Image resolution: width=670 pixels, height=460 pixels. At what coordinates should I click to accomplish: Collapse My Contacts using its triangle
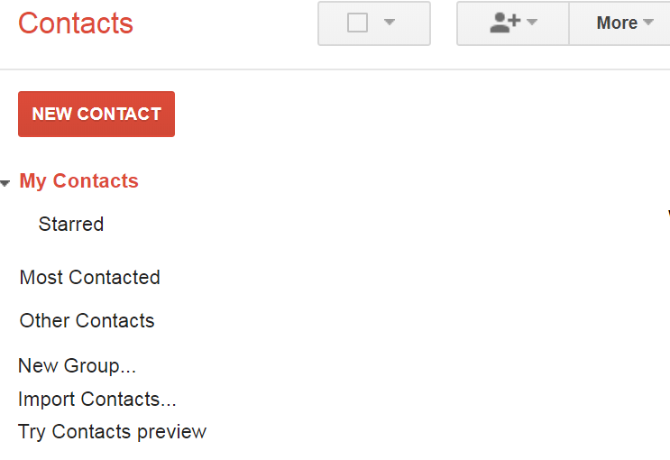[x=5, y=183]
